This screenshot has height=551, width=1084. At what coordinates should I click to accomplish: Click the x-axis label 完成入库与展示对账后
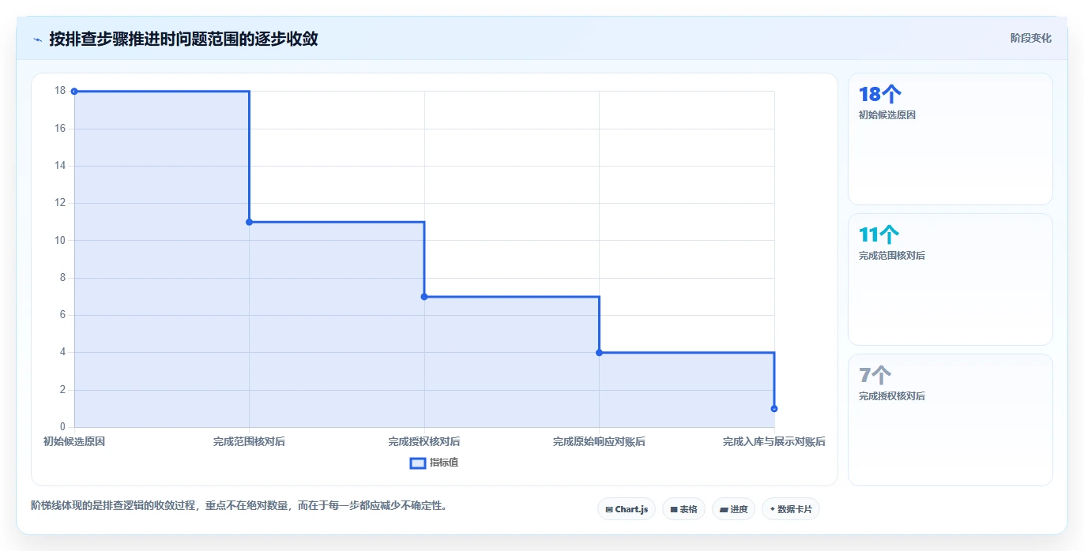(774, 442)
